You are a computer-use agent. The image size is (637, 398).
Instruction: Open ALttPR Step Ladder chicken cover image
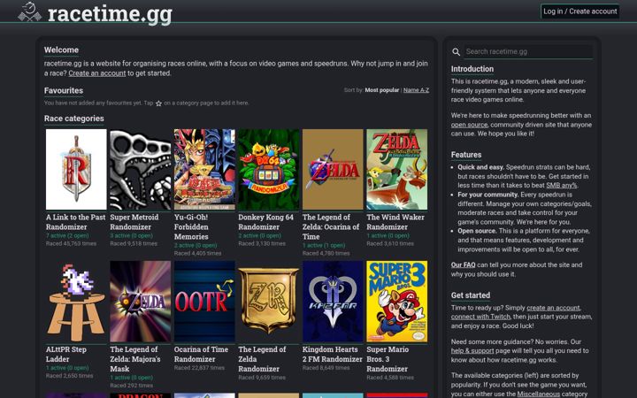click(x=76, y=302)
